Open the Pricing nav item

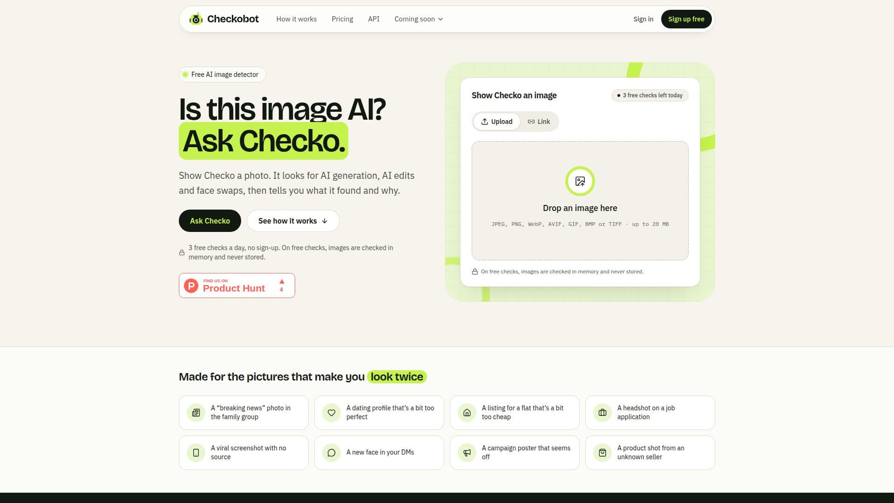click(342, 19)
